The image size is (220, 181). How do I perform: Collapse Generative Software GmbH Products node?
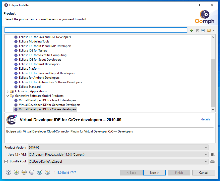(8, 96)
